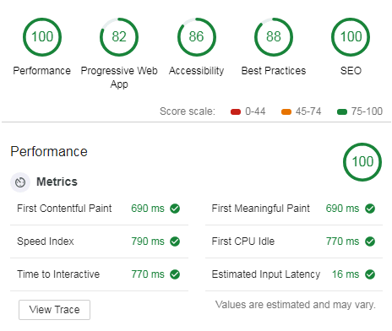The width and height of the screenshot is (392, 331).
Task: Expand the First Contentful Paint metric row
Action: point(99,209)
